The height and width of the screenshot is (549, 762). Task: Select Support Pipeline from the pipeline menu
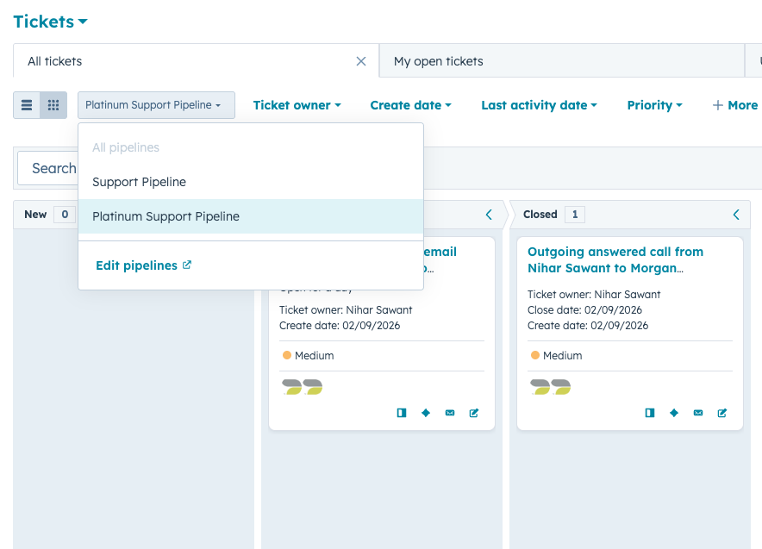[139, 182]
